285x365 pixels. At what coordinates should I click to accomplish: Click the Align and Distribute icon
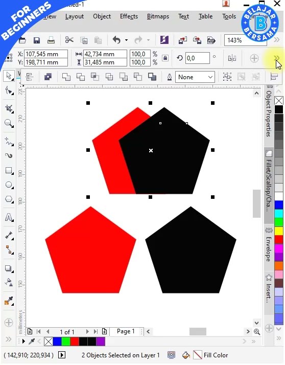click(x=275, y=77)
